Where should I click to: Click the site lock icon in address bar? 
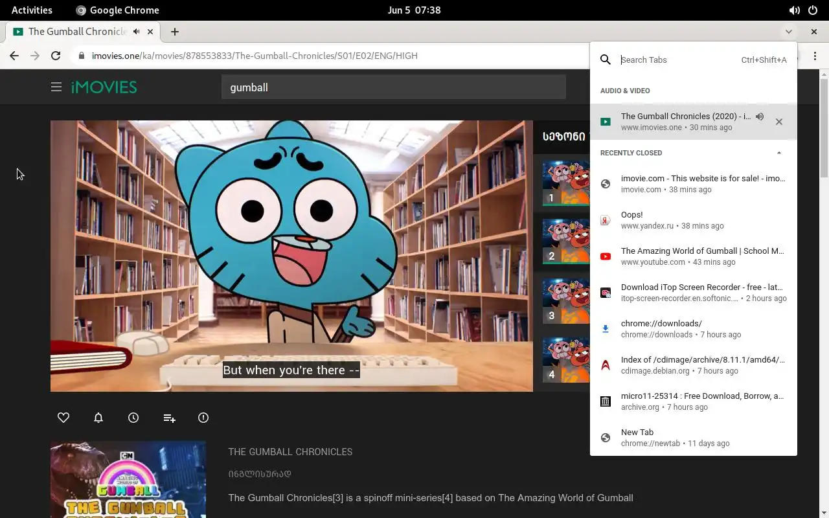tap(81, 56)
